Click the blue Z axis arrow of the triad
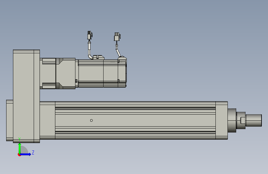 click(26, 154)
